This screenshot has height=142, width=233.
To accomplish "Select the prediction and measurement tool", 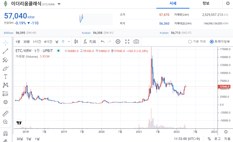I will [x=6, y=94].
